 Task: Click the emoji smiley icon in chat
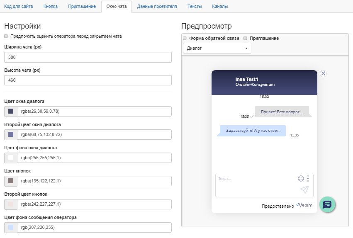[x=301, y=178]
